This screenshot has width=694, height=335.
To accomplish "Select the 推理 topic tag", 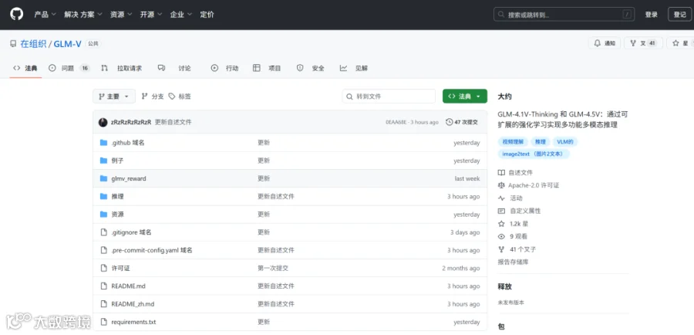I will click(x=540, y=142).
